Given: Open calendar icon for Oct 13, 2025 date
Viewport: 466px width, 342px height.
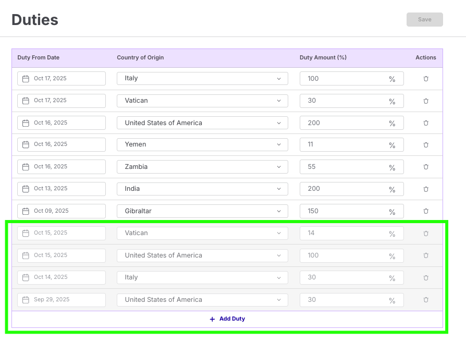Looking at the screenshot, I should pos(26,189).
